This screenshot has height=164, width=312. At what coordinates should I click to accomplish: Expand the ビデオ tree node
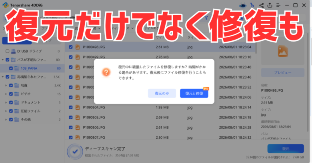(x=6, y=94)
